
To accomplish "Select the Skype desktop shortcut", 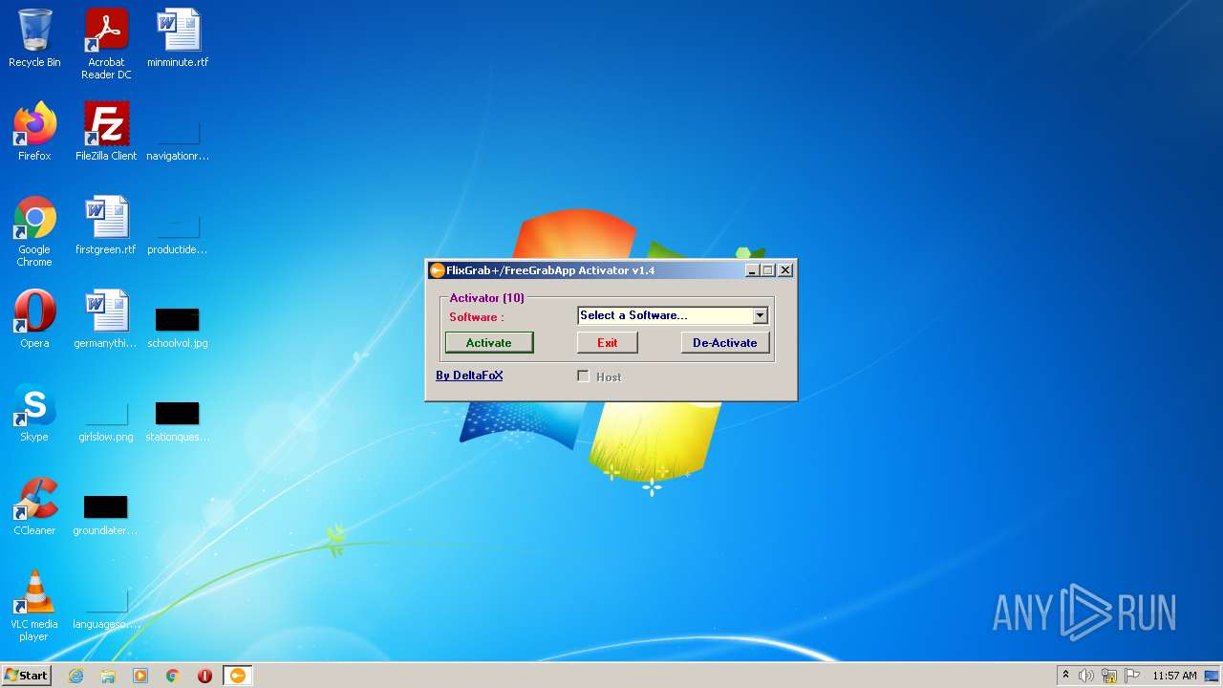I will click(34, 413).
